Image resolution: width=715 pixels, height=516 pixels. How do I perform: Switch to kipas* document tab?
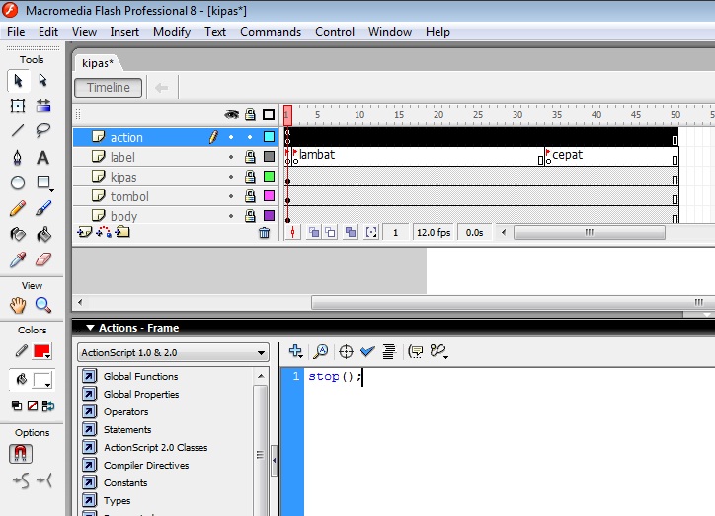[x=98, y=63]
